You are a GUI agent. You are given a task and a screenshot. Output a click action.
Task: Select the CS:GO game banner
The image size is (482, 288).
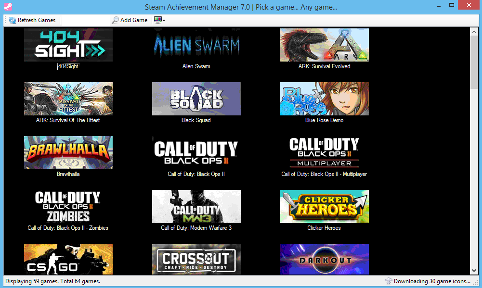pos(68,259)
